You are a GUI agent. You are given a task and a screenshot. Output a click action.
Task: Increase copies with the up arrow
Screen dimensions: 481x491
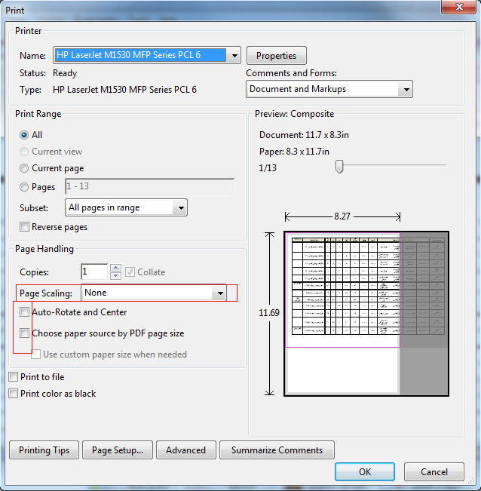click(x=115, y=268)
